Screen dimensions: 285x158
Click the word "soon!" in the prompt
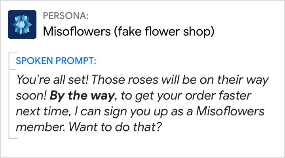pyautogui.click(x=30, y=96)
